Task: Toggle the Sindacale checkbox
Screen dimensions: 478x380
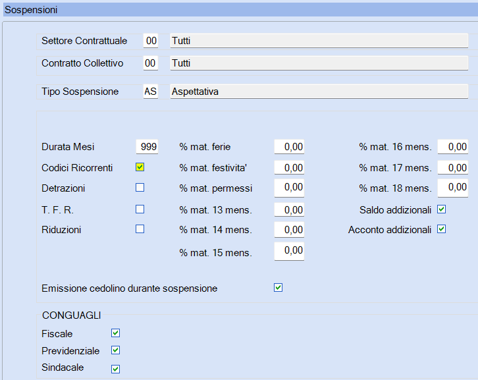Action: [115, 369]
